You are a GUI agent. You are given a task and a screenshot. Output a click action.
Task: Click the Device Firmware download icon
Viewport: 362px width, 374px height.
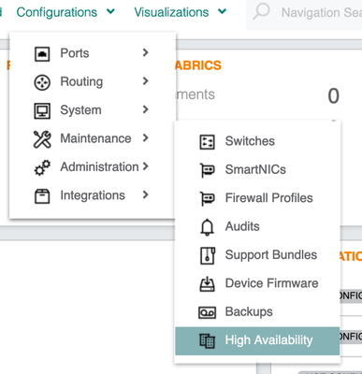pos(207,283)
